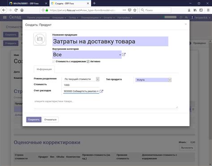Click the Отказаться button

(51, 120)
